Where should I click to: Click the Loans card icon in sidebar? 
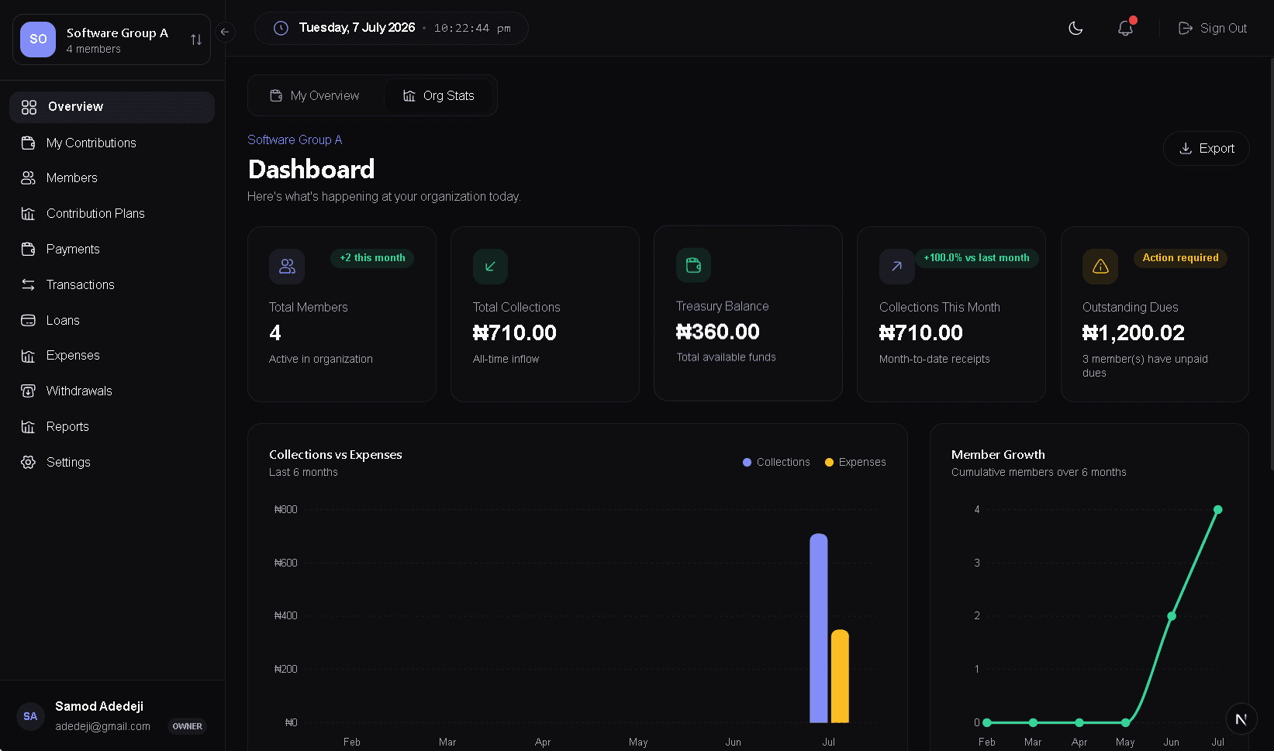pyautogui.click(x=29, y=320)
